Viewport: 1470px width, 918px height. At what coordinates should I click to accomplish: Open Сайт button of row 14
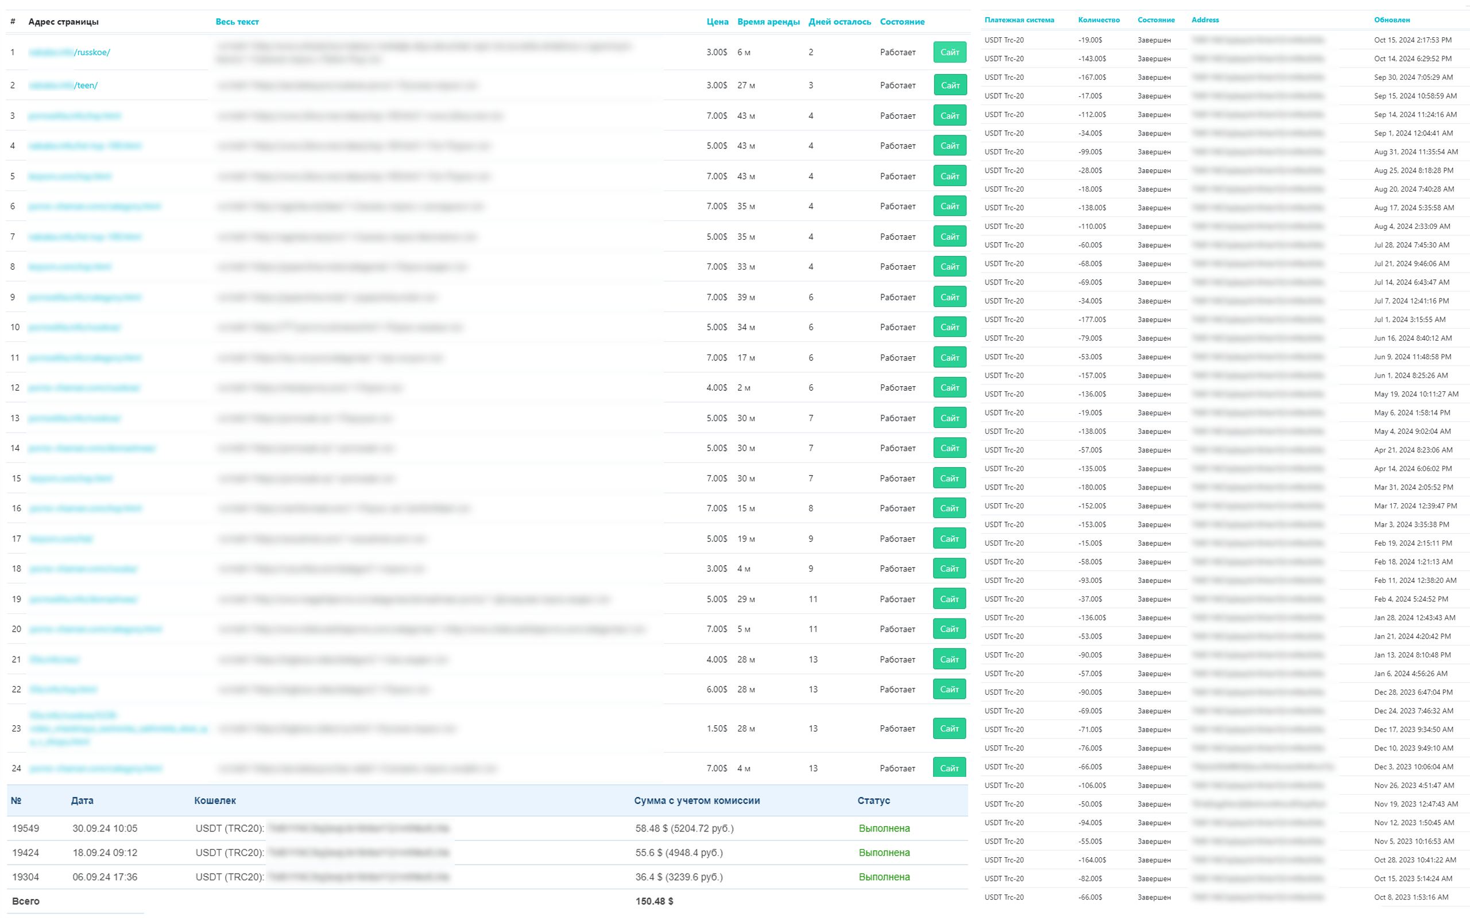949,448
